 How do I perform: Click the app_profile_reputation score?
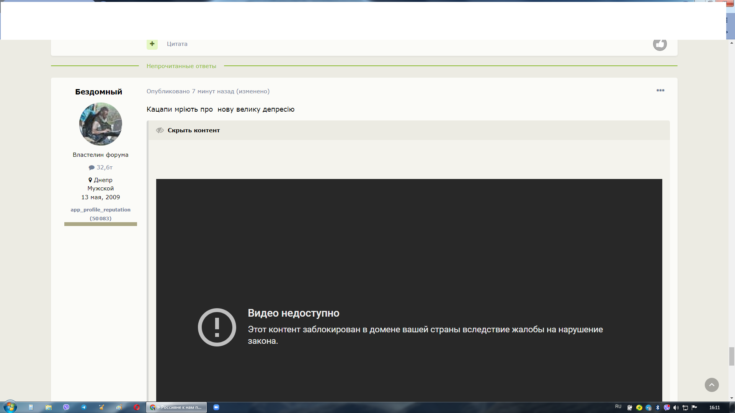100,214
